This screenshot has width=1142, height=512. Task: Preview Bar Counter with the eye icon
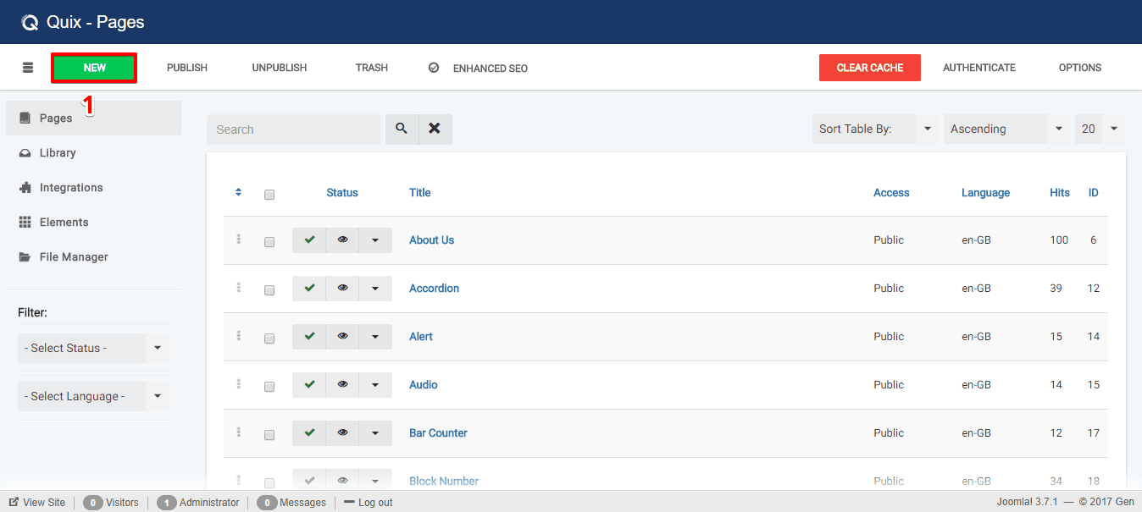tap(342, 433)
